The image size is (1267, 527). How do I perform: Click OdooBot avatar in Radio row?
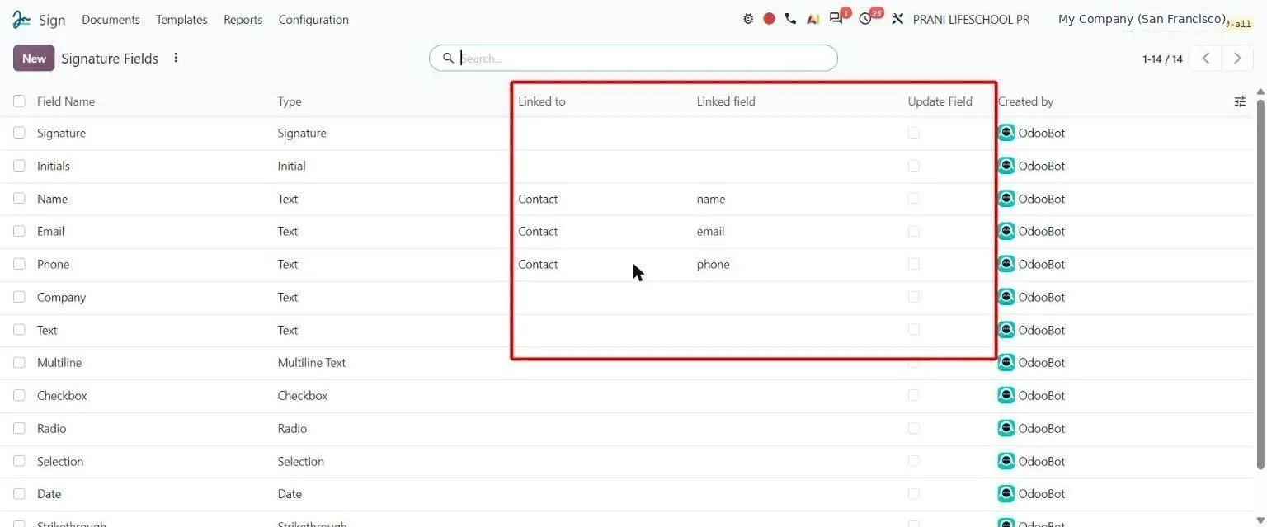tap(1006, 428)
